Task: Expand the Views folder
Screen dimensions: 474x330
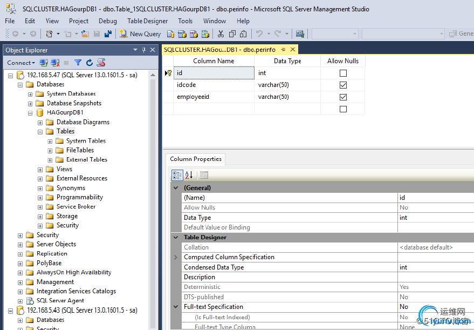Action: tap(40, 170)
